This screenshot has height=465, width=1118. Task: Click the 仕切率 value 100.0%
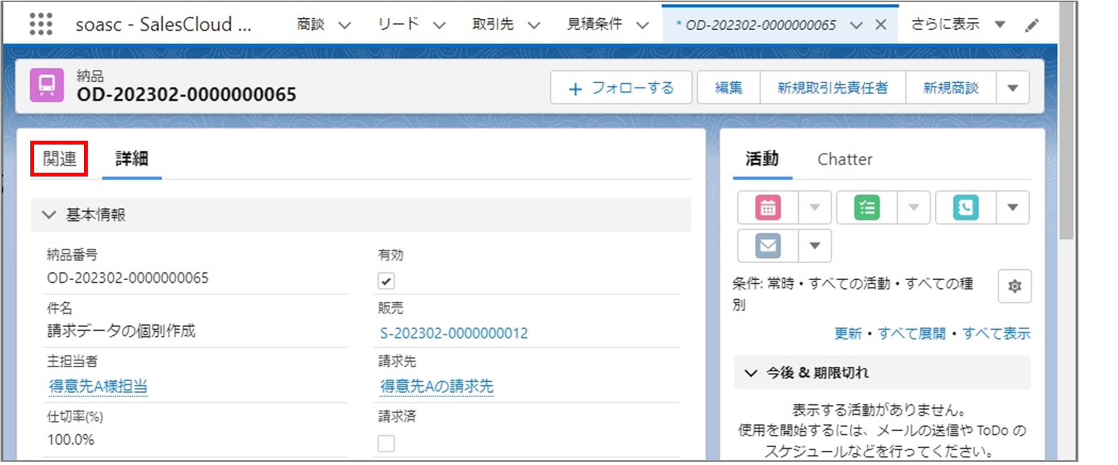tap(71, 440)
